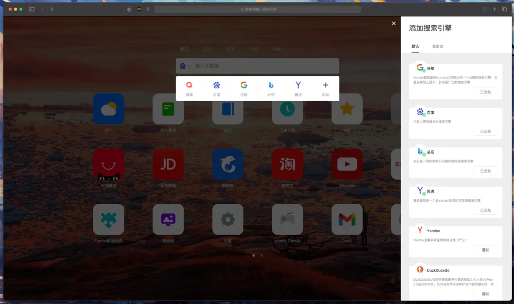Screen dimensions: 514x304
Task: Select the first page indicator dot
Action: click(254, 255)
